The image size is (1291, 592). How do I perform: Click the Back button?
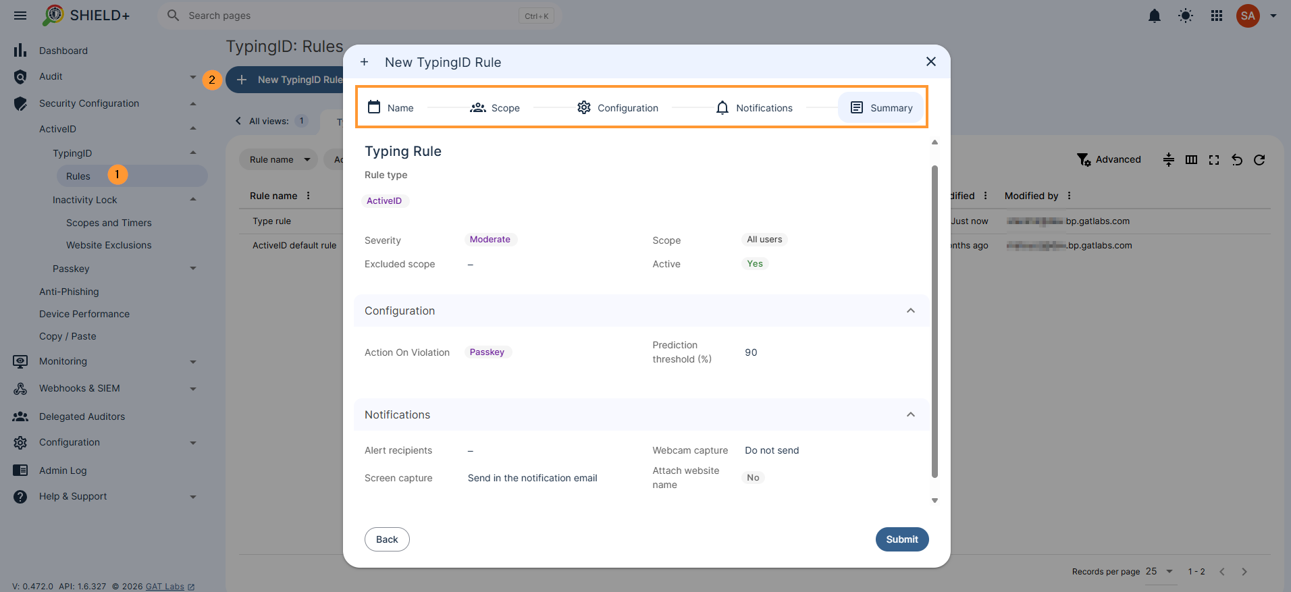[x=387, y=539]
